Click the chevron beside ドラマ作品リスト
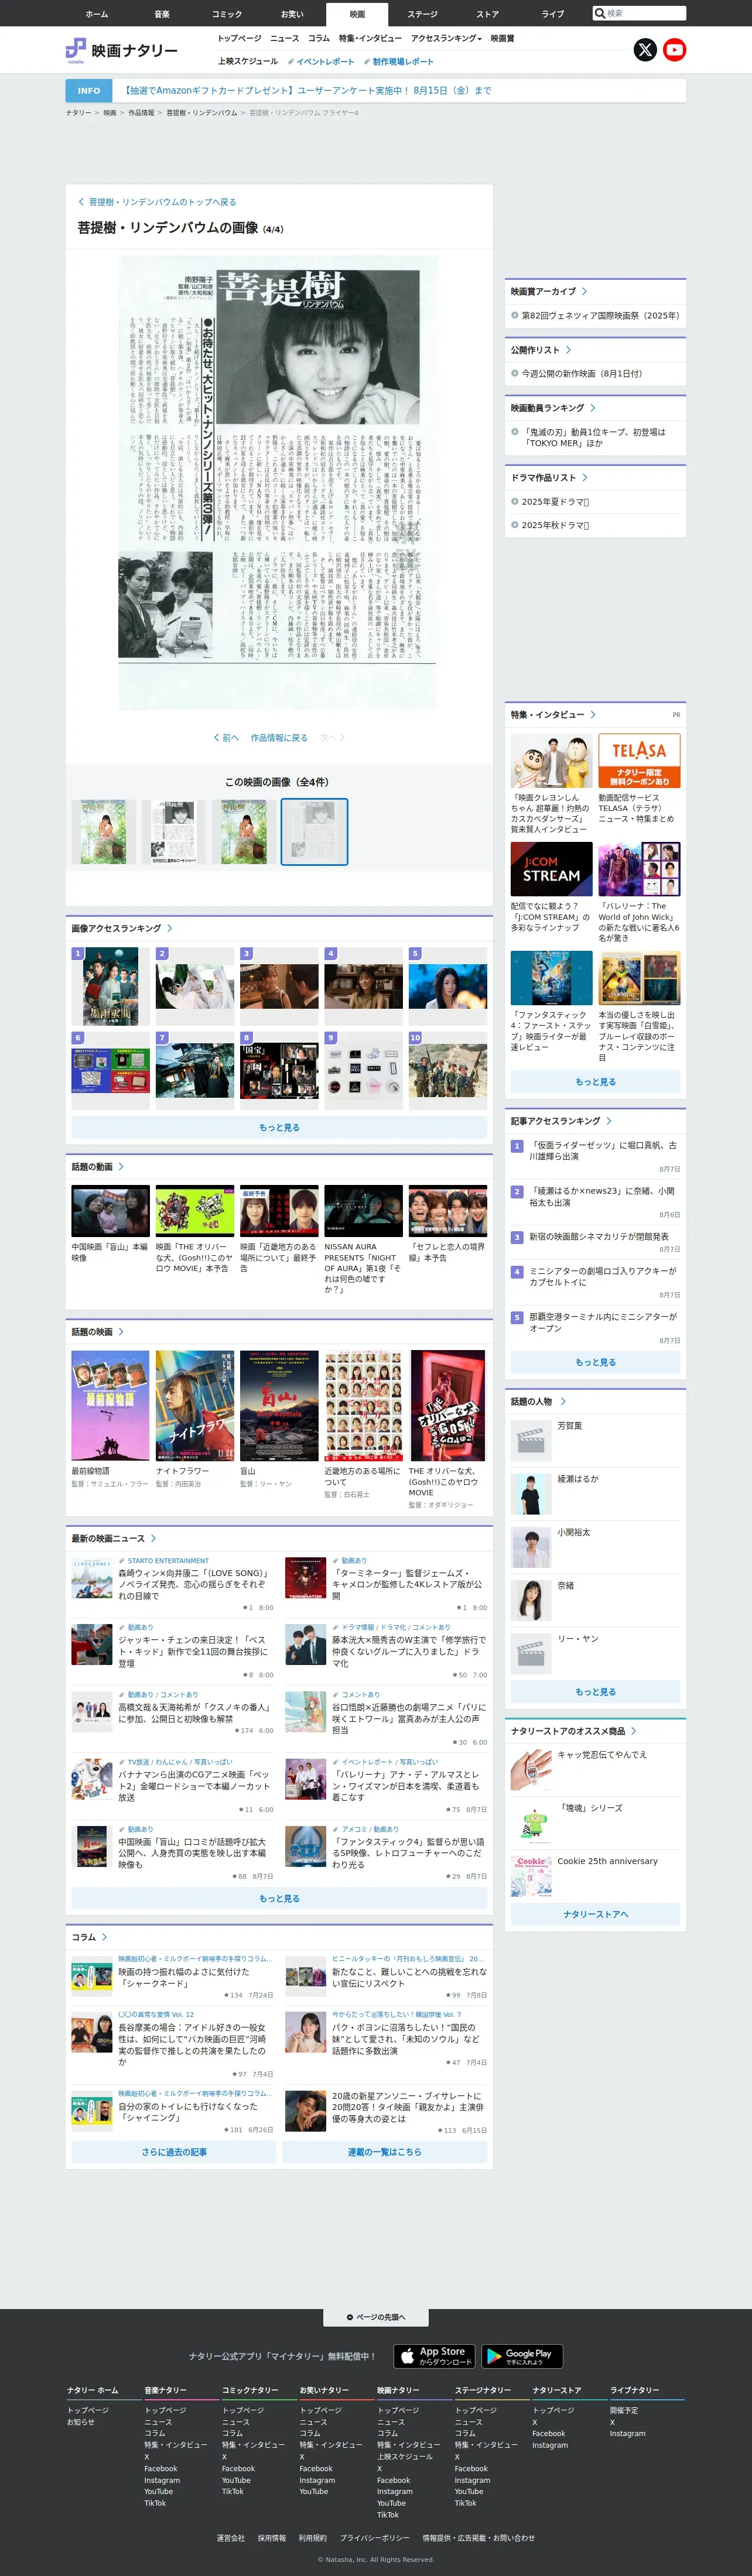Screen dimensions: 752x2576 [585, 478]
